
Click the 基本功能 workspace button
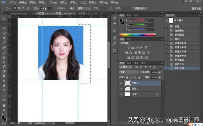196,9
